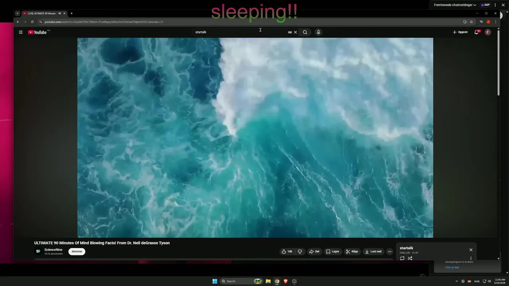Image resolution: width=509 pixels, height=286 pixels.
Task: Open volume control in system tray
Action: click(489, 281)
